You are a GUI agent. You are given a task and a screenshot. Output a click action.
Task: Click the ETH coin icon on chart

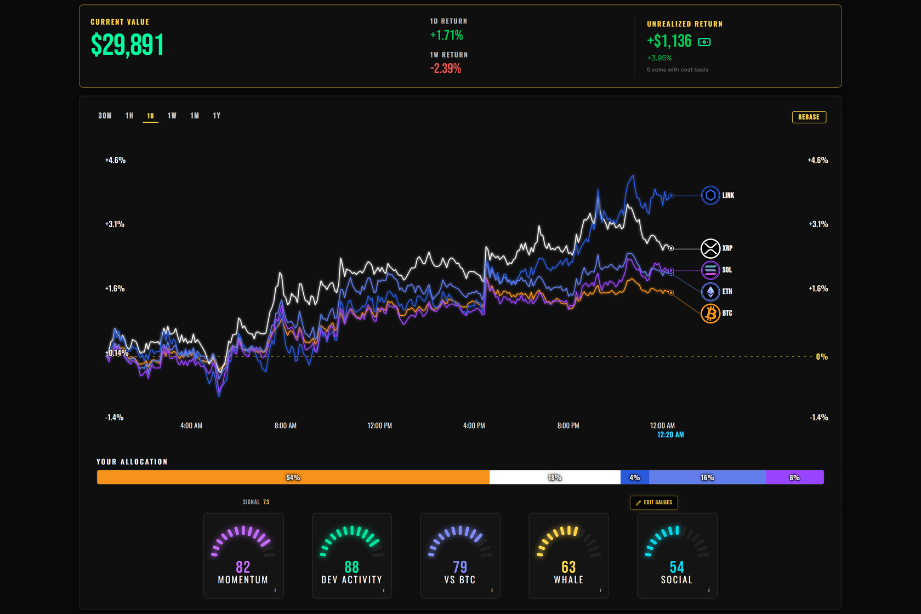[710, 292]
